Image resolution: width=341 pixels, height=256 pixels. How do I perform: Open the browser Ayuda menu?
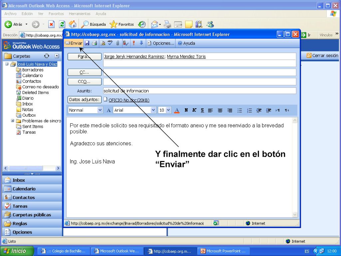click(101, 14)
